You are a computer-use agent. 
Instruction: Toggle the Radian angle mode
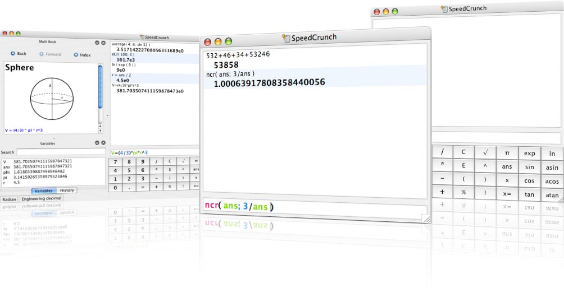click(9, 199)
